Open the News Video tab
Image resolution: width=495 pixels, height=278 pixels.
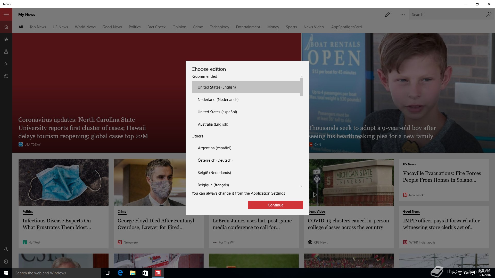[313, 27]
